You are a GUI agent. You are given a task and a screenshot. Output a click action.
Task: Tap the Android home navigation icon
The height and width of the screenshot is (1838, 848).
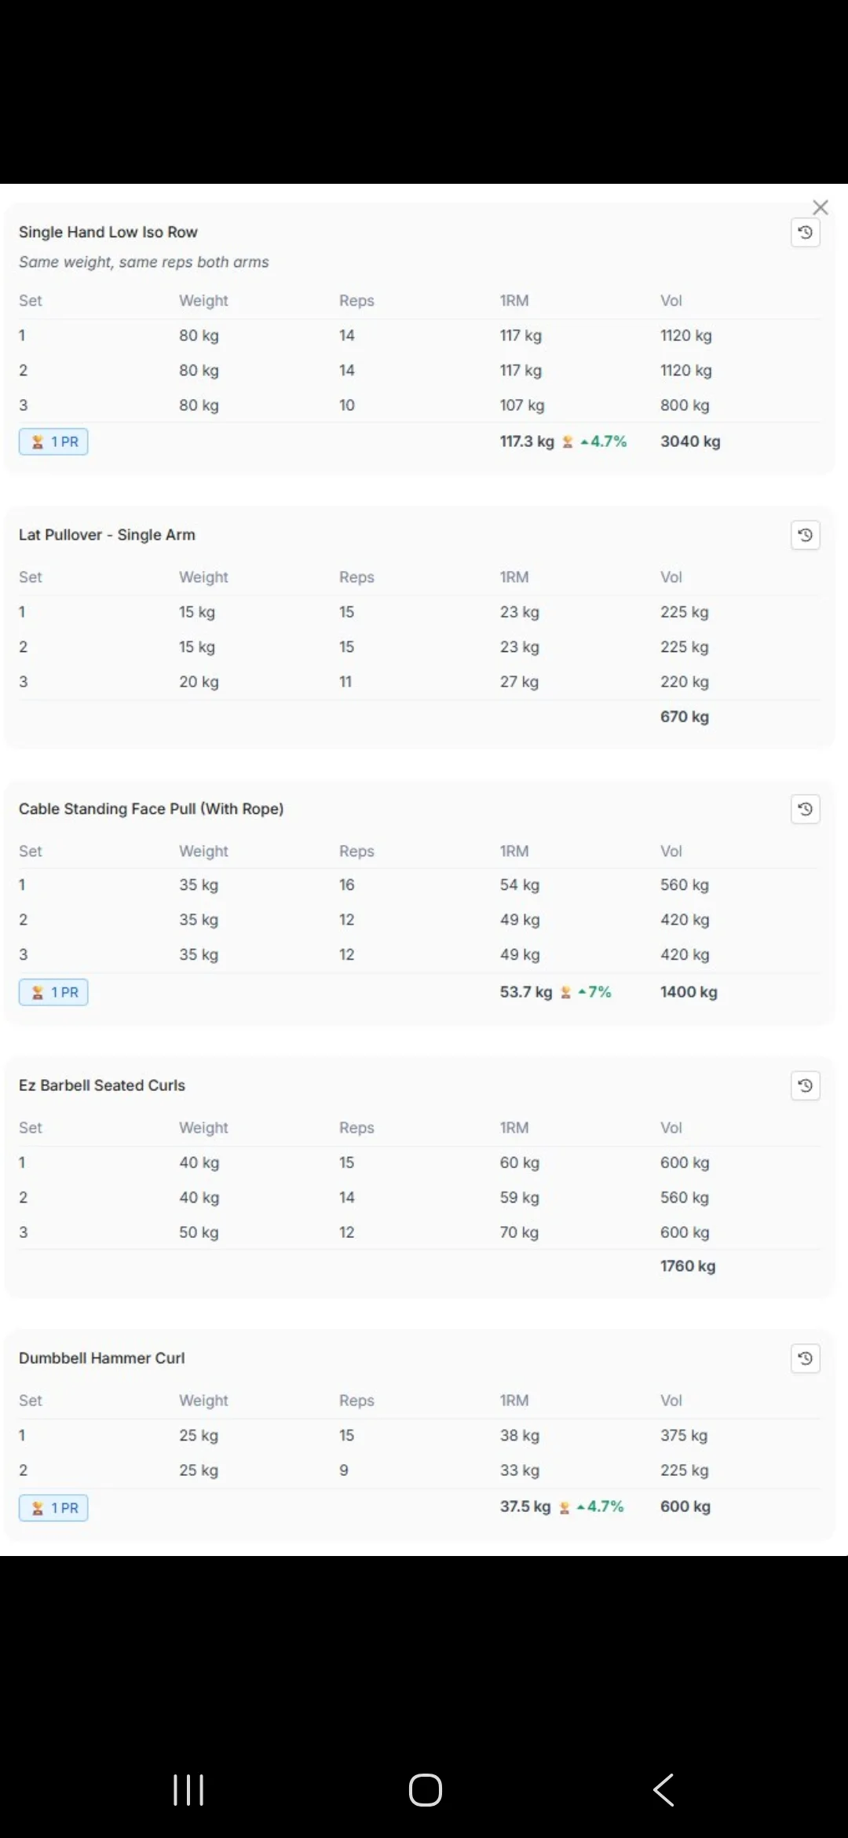click(426, 1790)
